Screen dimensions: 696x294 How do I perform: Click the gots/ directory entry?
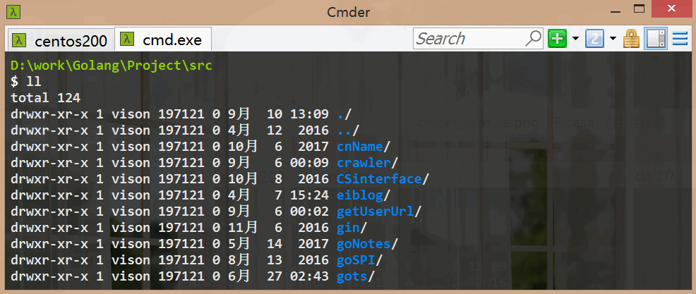point(356,276)
